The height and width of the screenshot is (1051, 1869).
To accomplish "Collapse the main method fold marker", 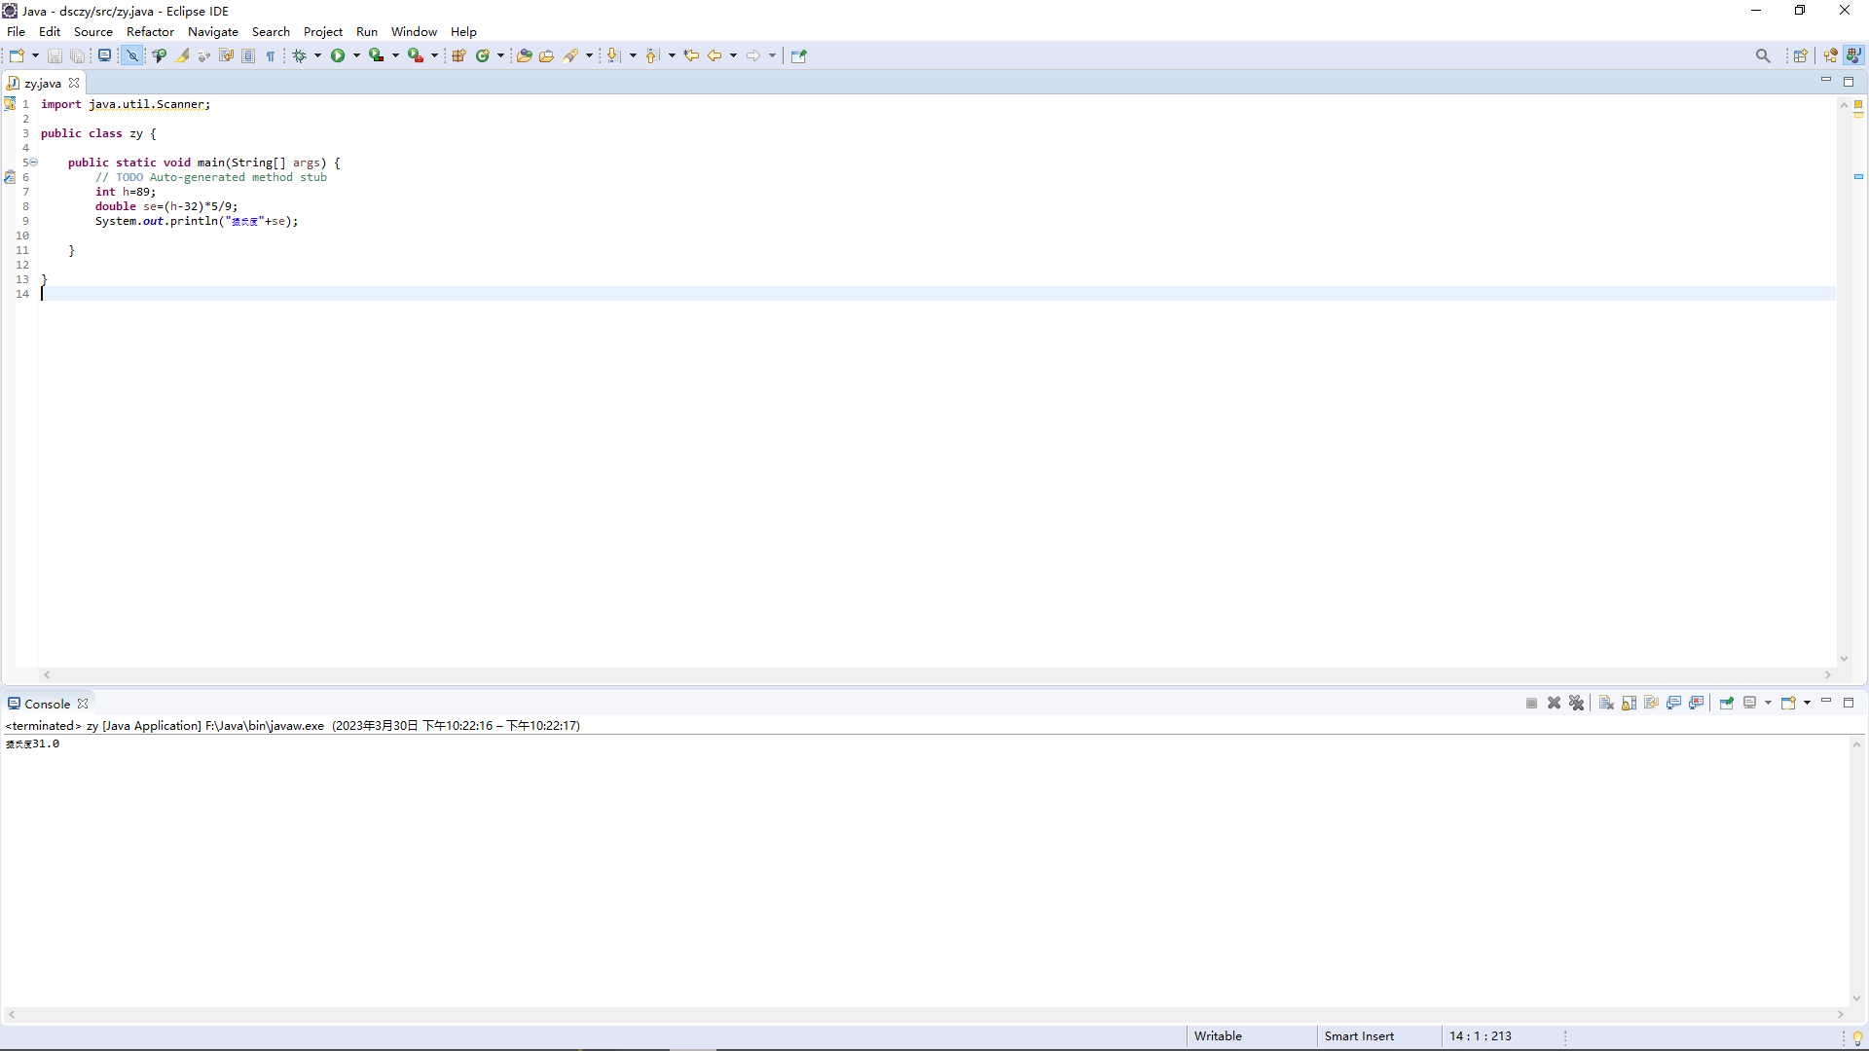I will pos(33,163).
